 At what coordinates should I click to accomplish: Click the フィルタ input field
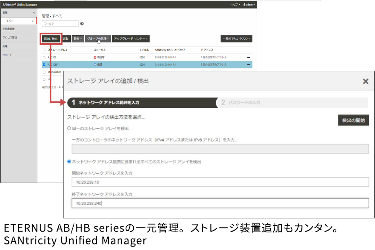pos(60,24)
